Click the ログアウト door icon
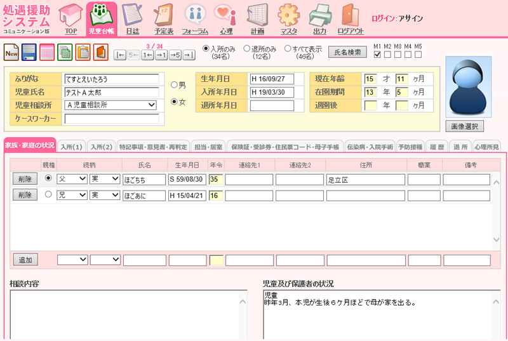Screen dimensions: 508x341 (x=351, y=17)
